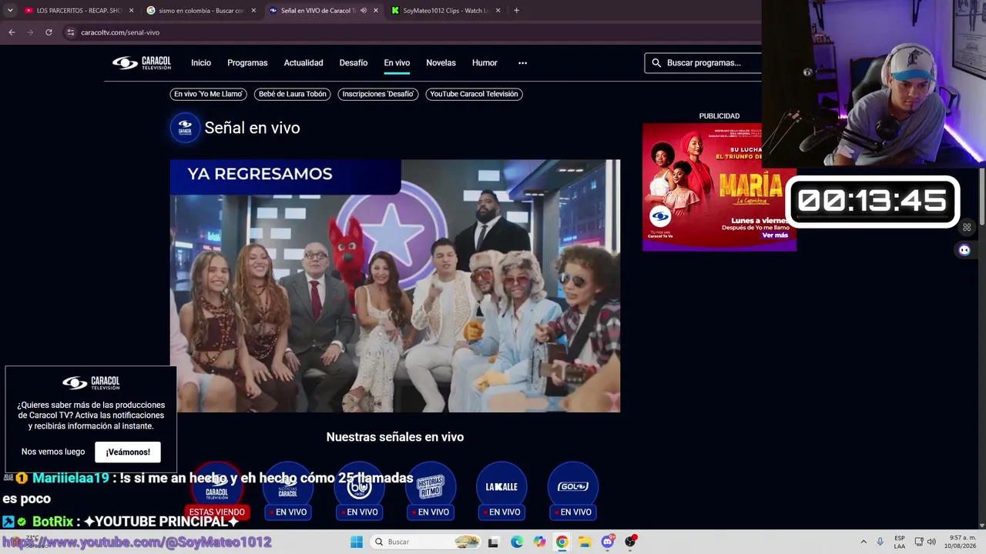View site information icon in address bar
This screenshot has width=986, height=554.
71,32
